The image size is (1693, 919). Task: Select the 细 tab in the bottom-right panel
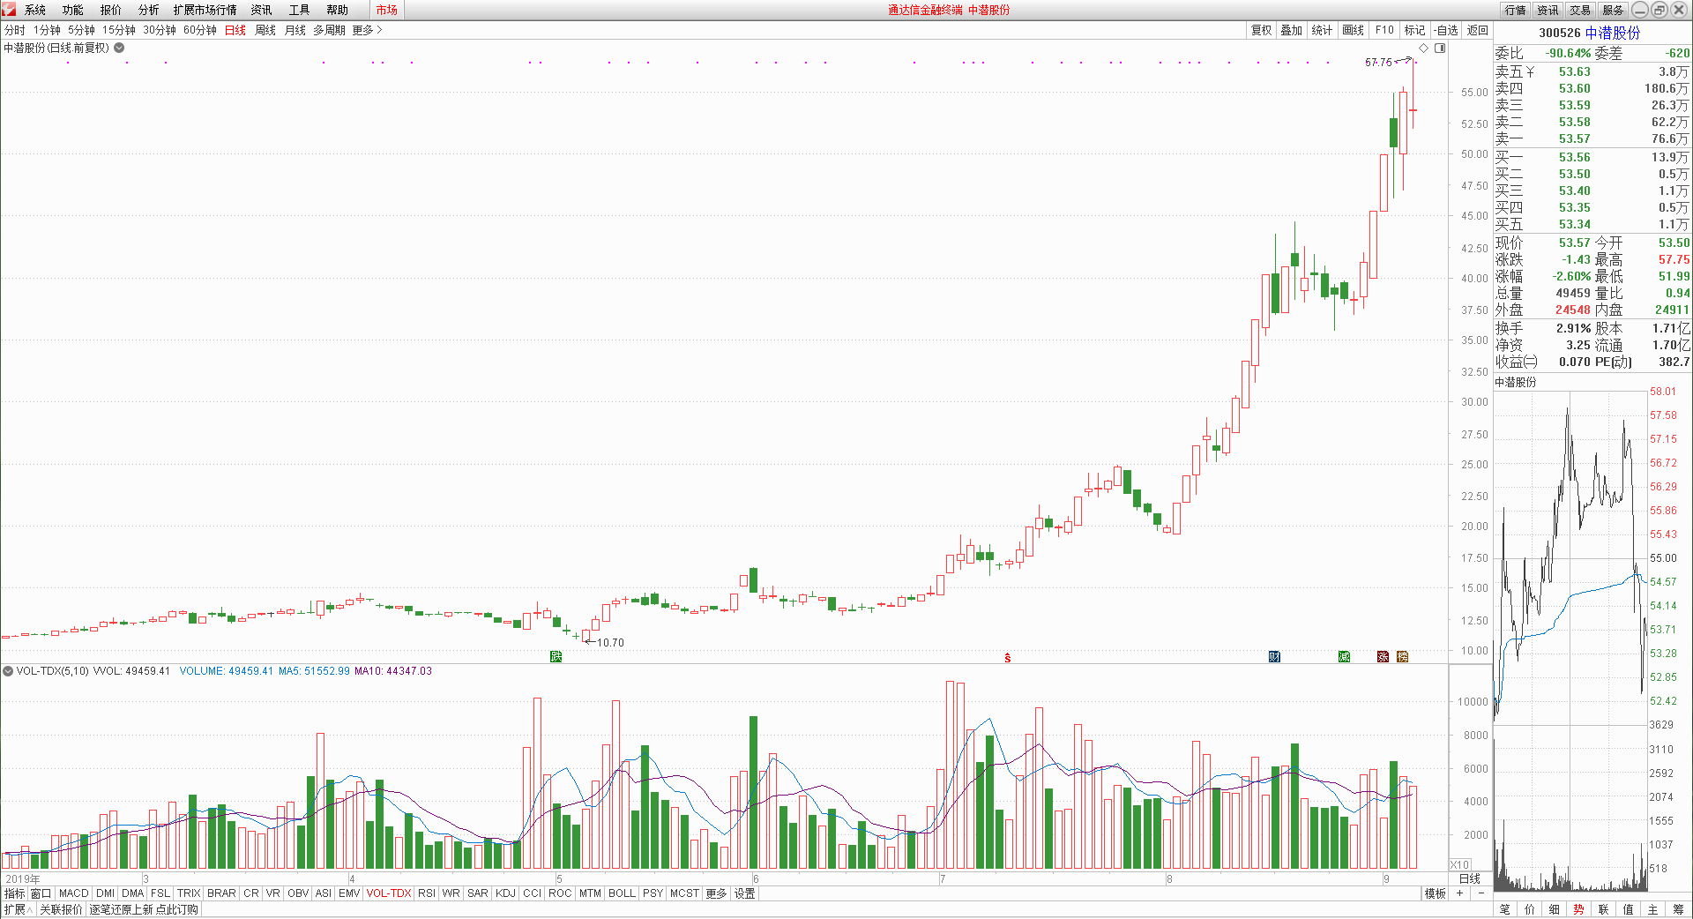coord(1554,909)
